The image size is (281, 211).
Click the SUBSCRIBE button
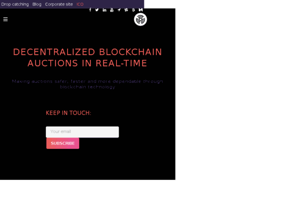click(x=63, y=144)
